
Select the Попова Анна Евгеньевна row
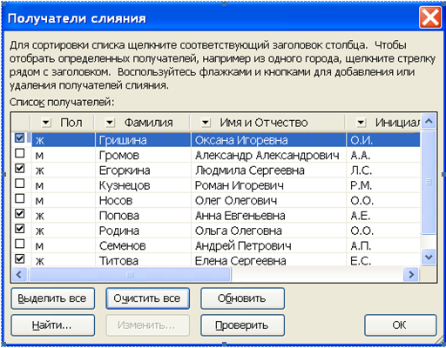click(x=226, y=216)
